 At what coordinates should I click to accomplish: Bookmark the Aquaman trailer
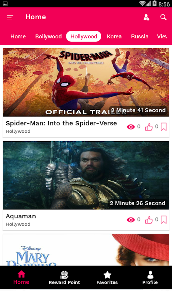pos(164,220)
